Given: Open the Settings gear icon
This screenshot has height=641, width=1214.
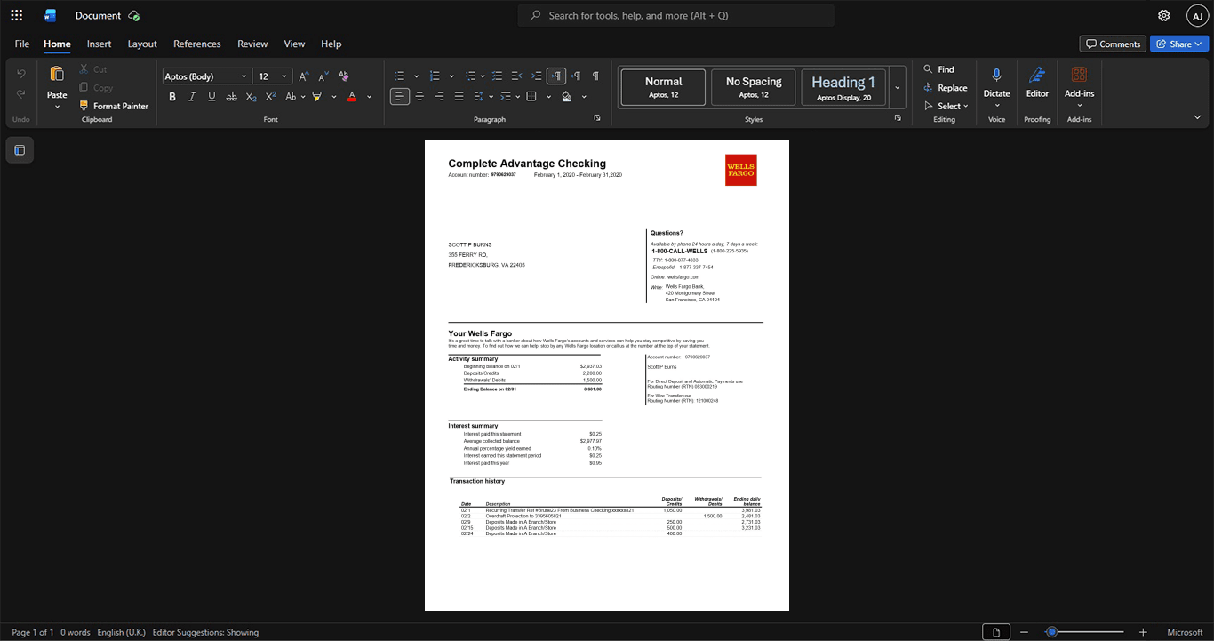Looking at the screenshot, I should pyautogui.click(x=1164, y=15).
